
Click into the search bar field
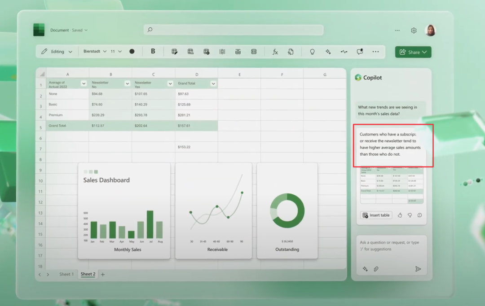(x=234, y=30)
